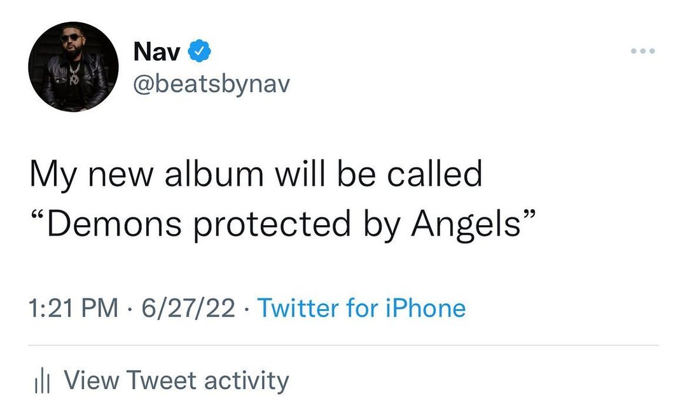This screenshot has height=419, width=687.
Task: Click the word "protected" in the tweet
Action: [272, 223]
